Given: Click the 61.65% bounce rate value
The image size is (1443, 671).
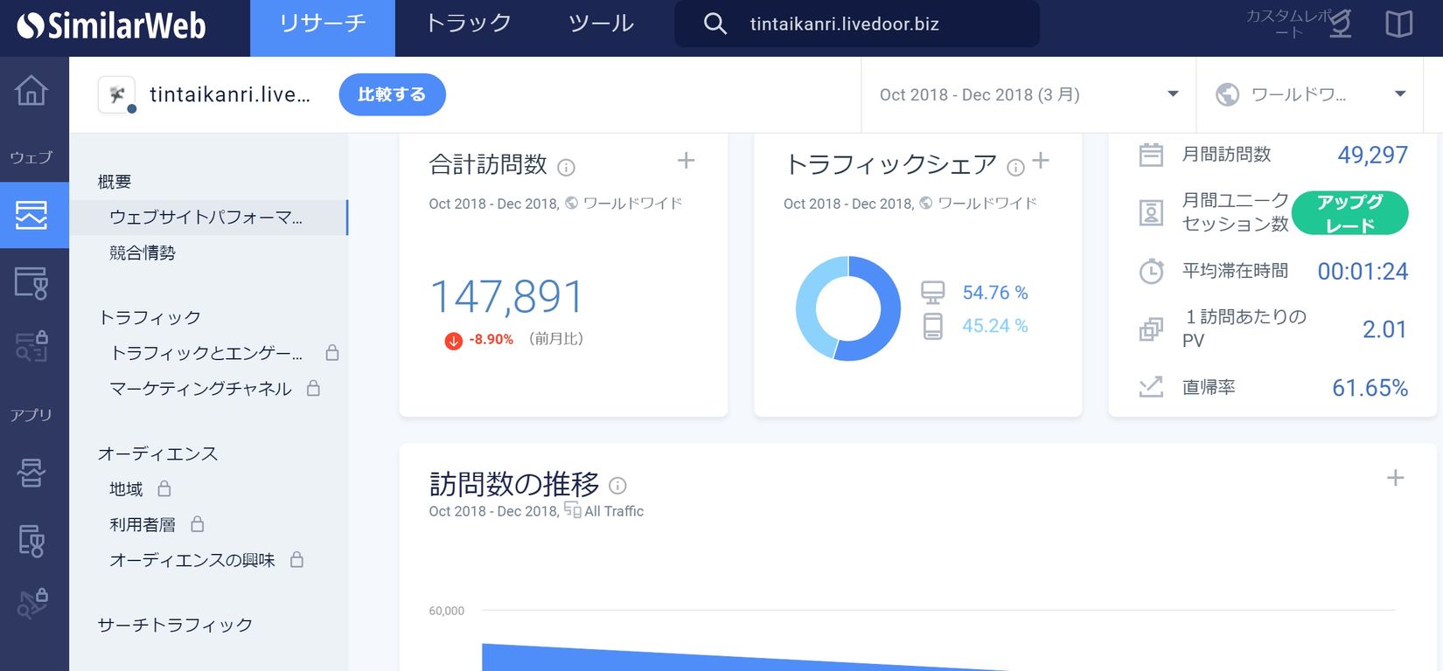Looking at the screenshot, I should [1370, 388].
